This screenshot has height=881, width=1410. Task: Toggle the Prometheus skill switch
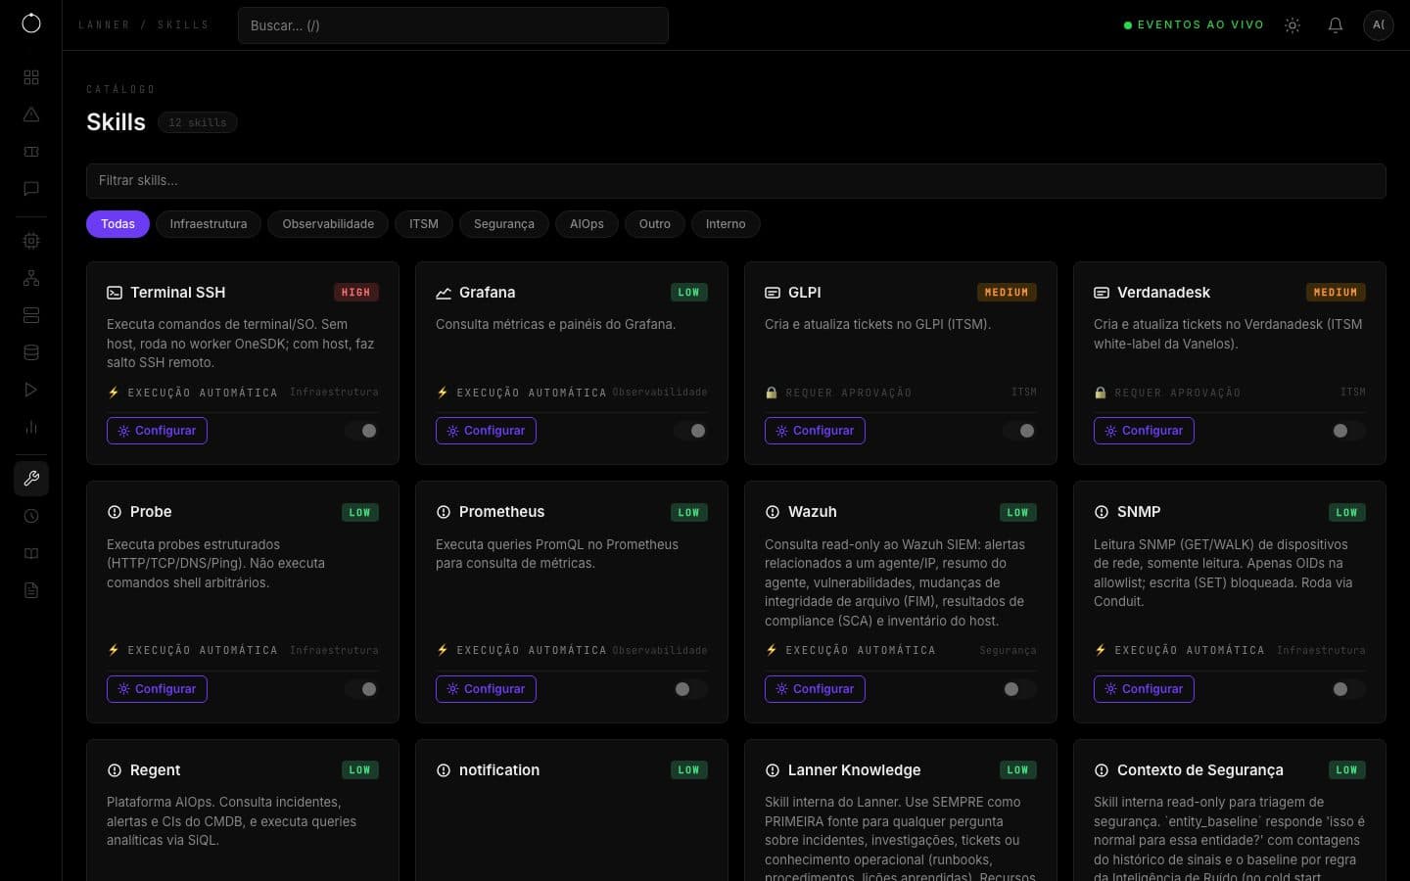pos(690,689)
